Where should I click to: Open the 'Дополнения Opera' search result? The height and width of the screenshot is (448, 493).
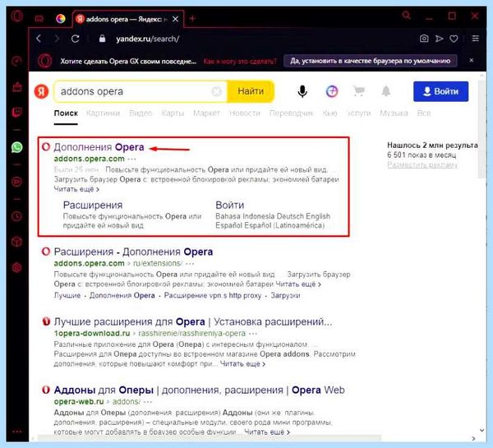click(x=99, y=147)
